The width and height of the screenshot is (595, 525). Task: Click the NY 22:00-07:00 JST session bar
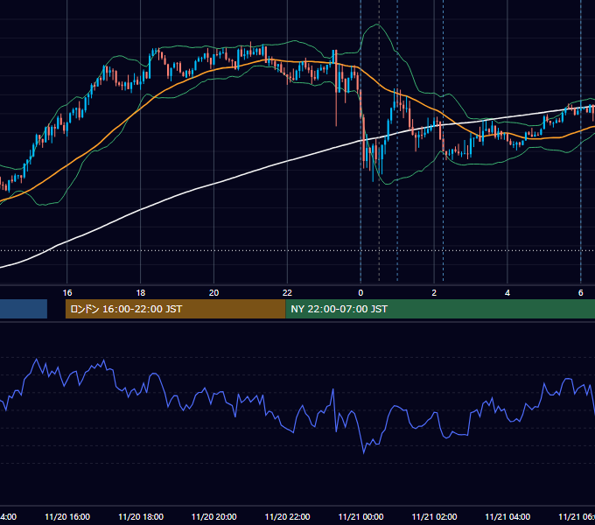[x=440, y=309]
